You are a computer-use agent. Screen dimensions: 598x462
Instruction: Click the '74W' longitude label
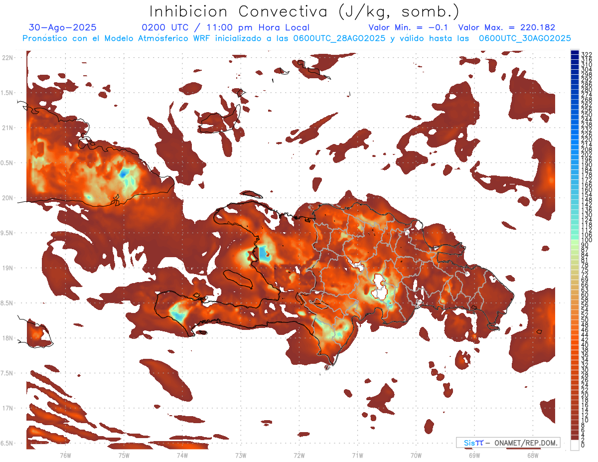pyautogui.click(x=182, y=455)
